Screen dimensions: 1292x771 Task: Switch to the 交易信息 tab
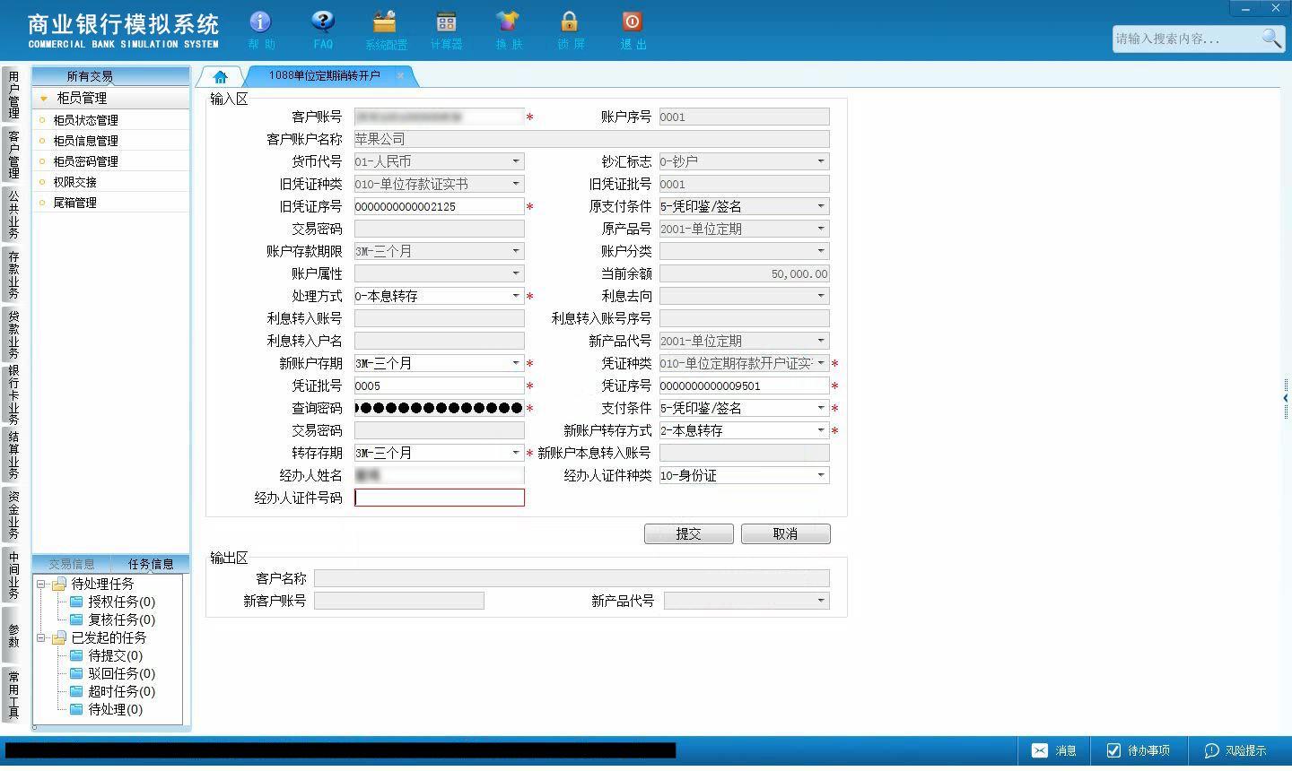(x=72, y=564)
